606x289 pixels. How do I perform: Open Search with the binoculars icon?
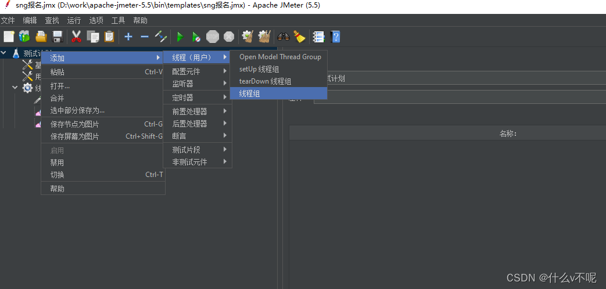click(284, 37)
